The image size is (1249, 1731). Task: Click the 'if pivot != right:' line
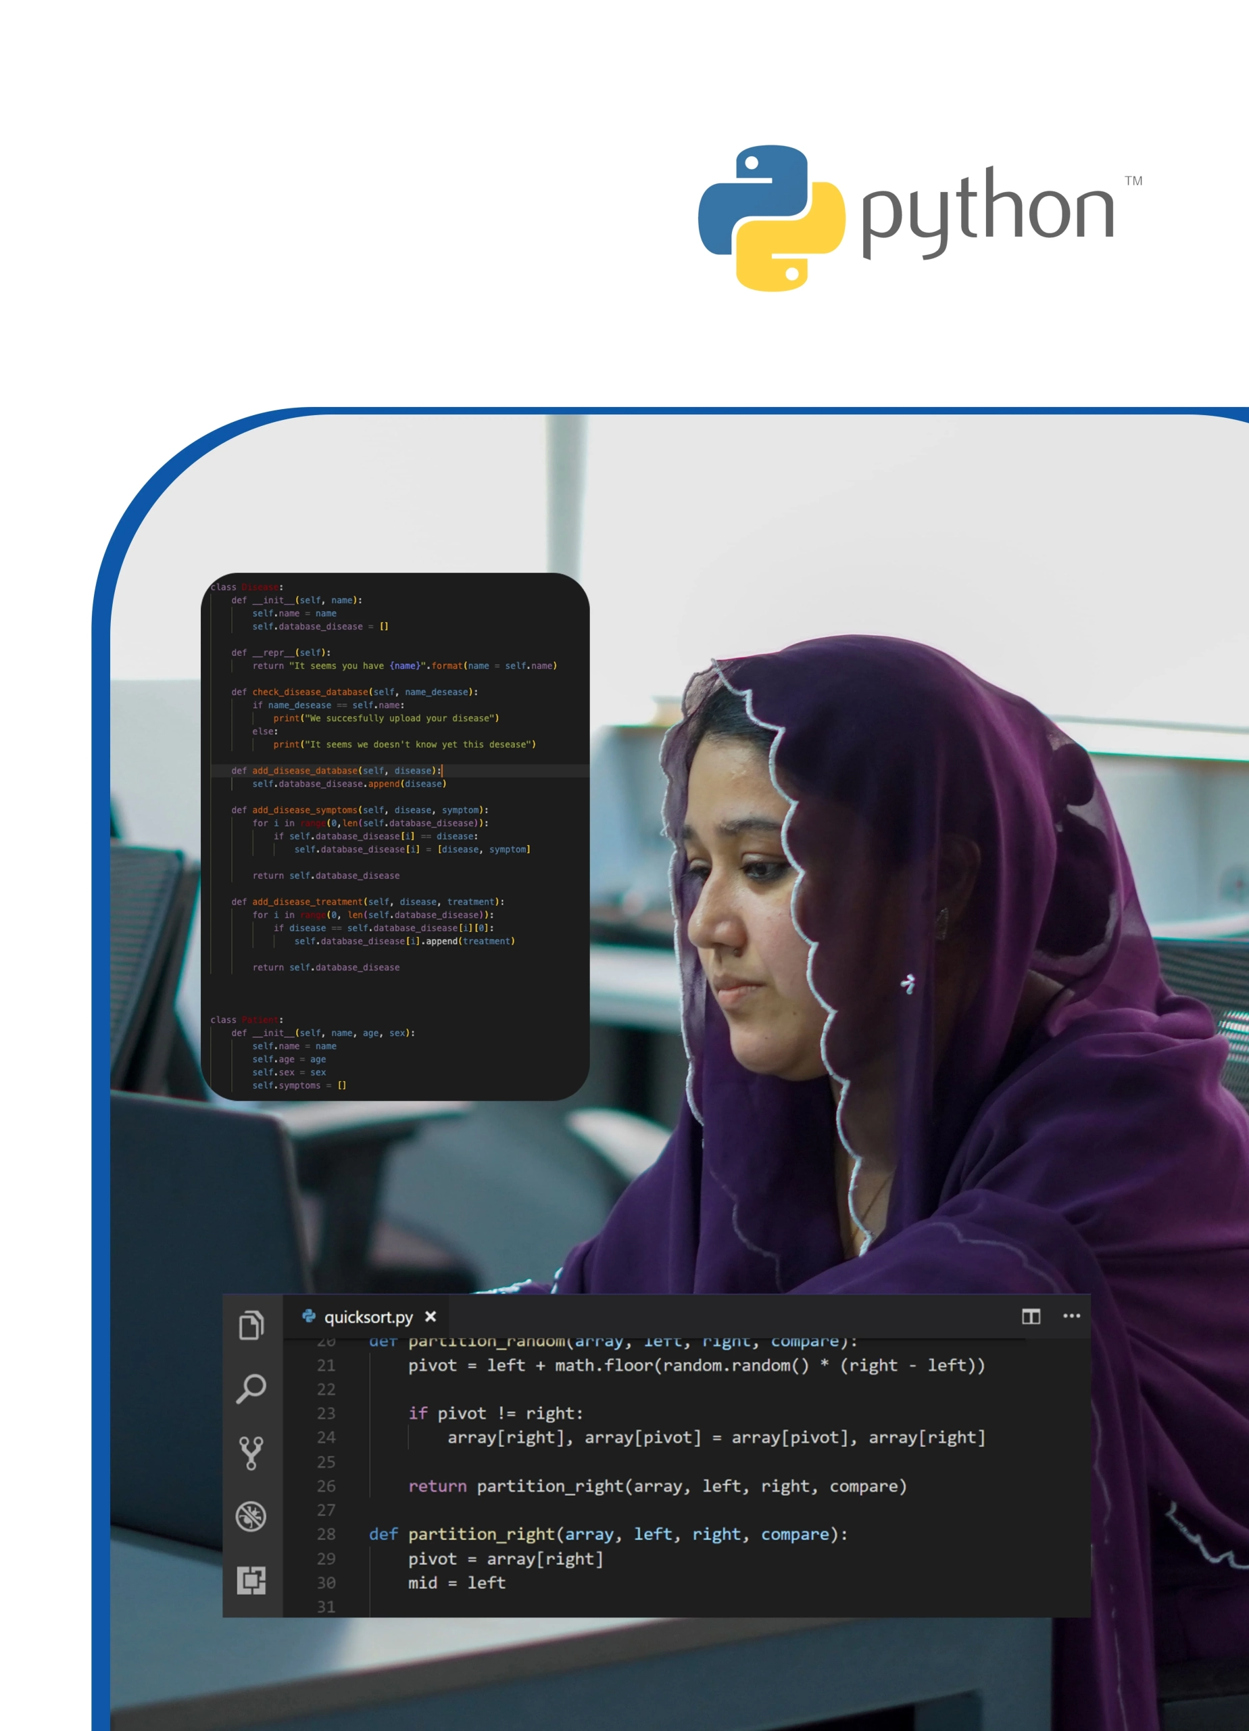[x=496, y=1413]
